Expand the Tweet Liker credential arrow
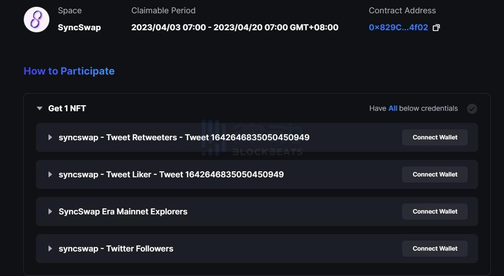The image size is (504, 276). 50,174
